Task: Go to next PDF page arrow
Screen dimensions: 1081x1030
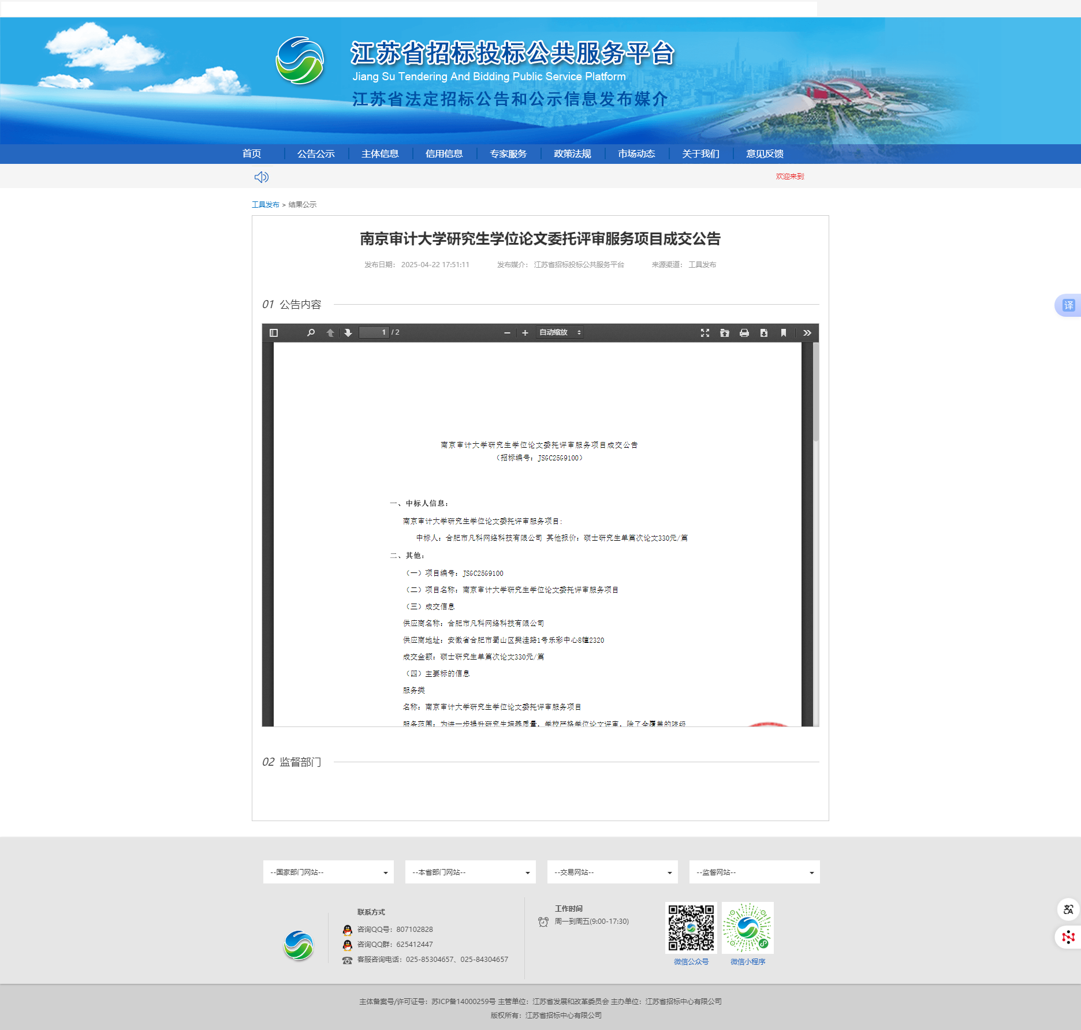Action: point(348,333)
